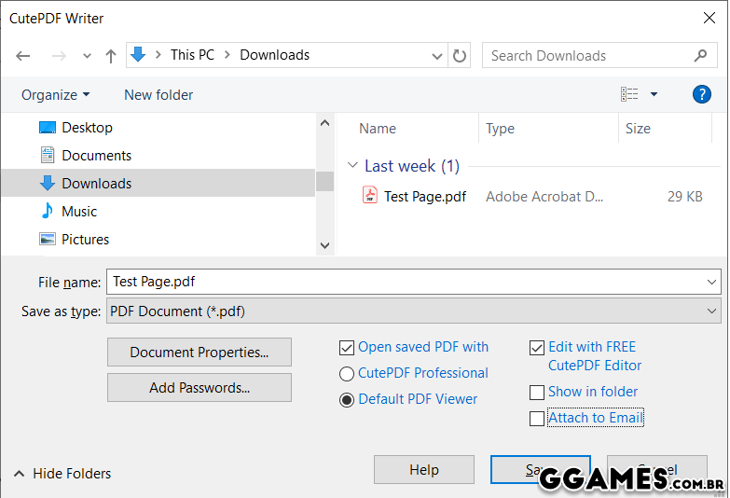The image size is (730, 498).
Task: Uncheck Open saved PDF with checkbox
Action: pos(348,348)
